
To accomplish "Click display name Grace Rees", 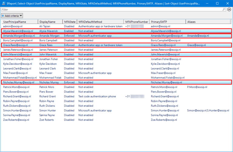I will point(46,45).
